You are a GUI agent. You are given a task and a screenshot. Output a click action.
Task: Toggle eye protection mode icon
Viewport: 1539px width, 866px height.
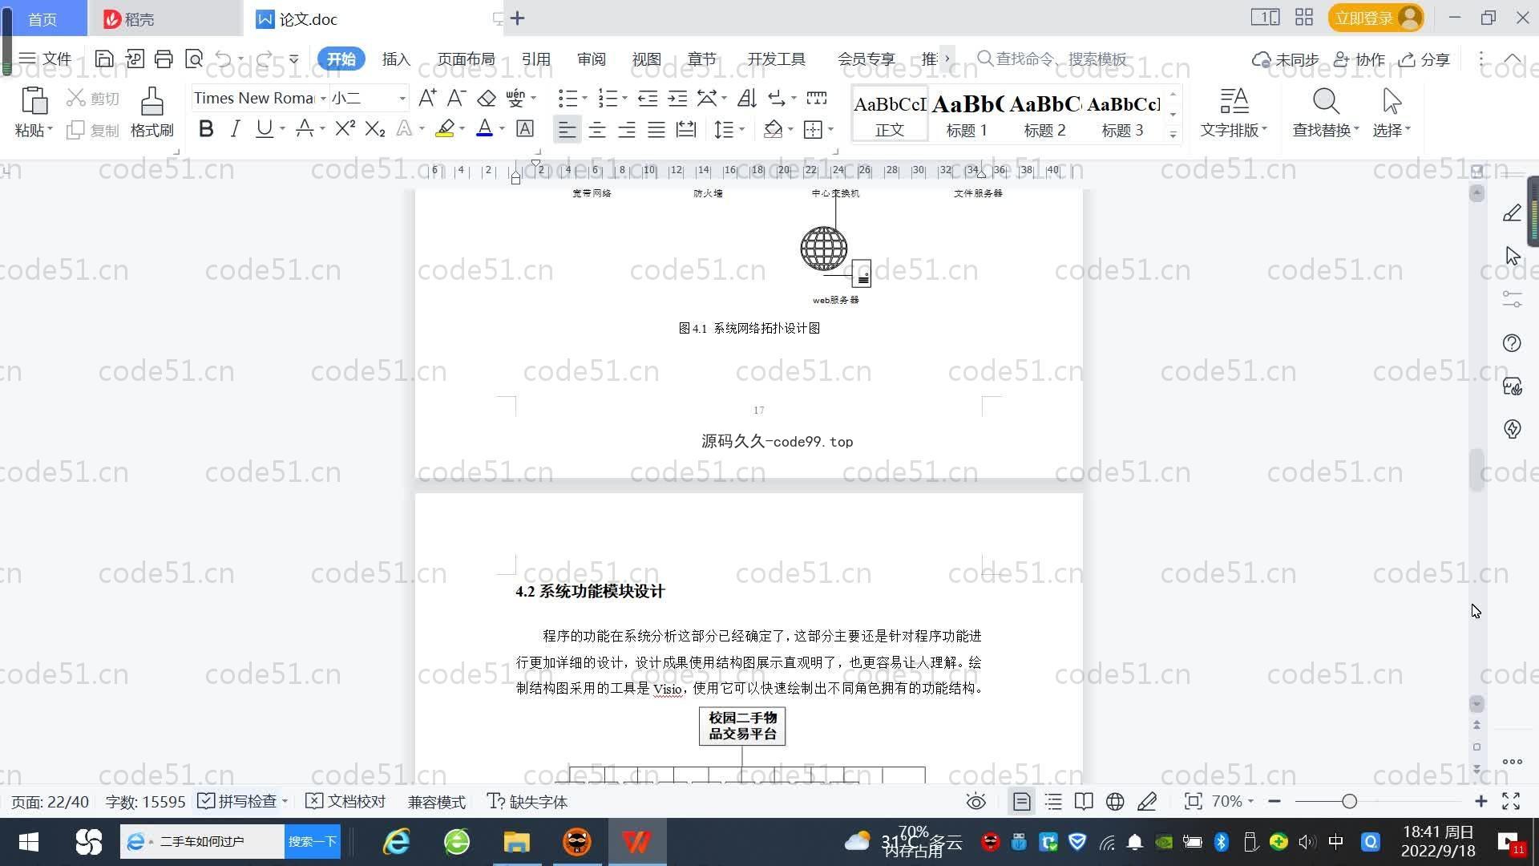tap(976, 801)
